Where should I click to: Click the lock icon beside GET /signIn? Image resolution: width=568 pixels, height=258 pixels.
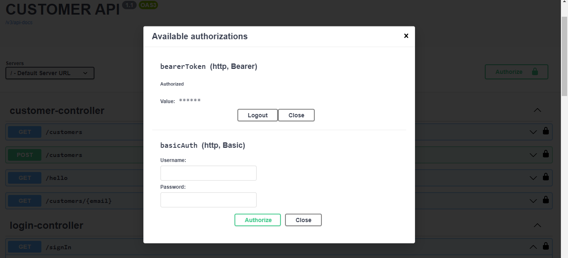(x=546, y=245)
